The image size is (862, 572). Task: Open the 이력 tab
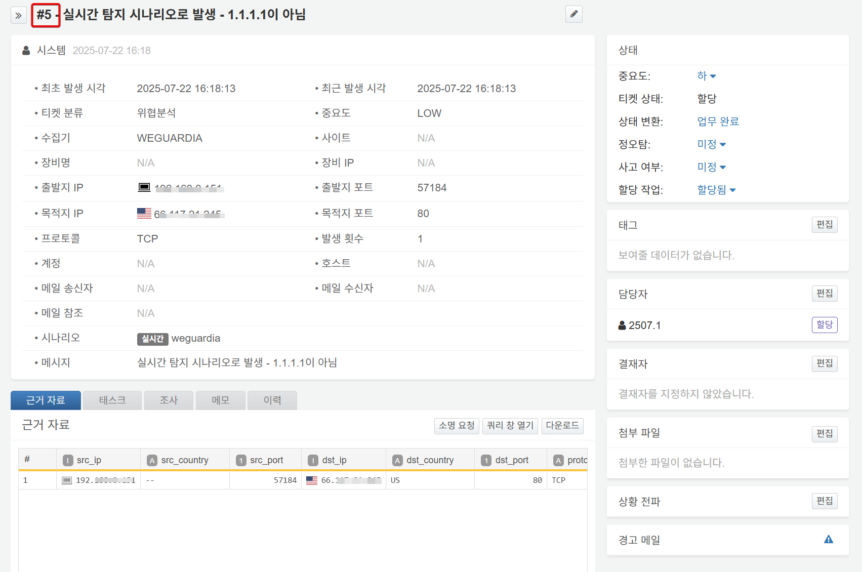pos(272,400)
